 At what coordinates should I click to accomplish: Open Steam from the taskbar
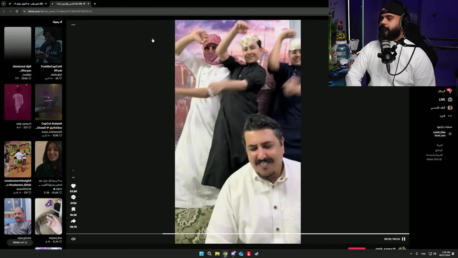(x=257, y=254)
